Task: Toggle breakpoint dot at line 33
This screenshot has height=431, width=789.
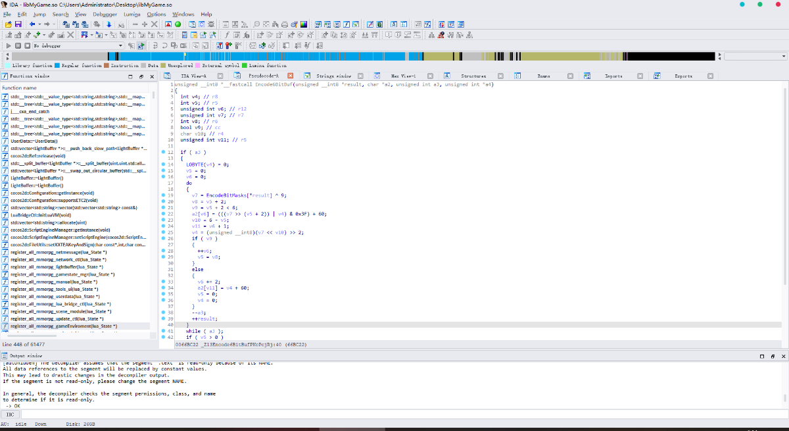Action: click(x=163, y=282)
